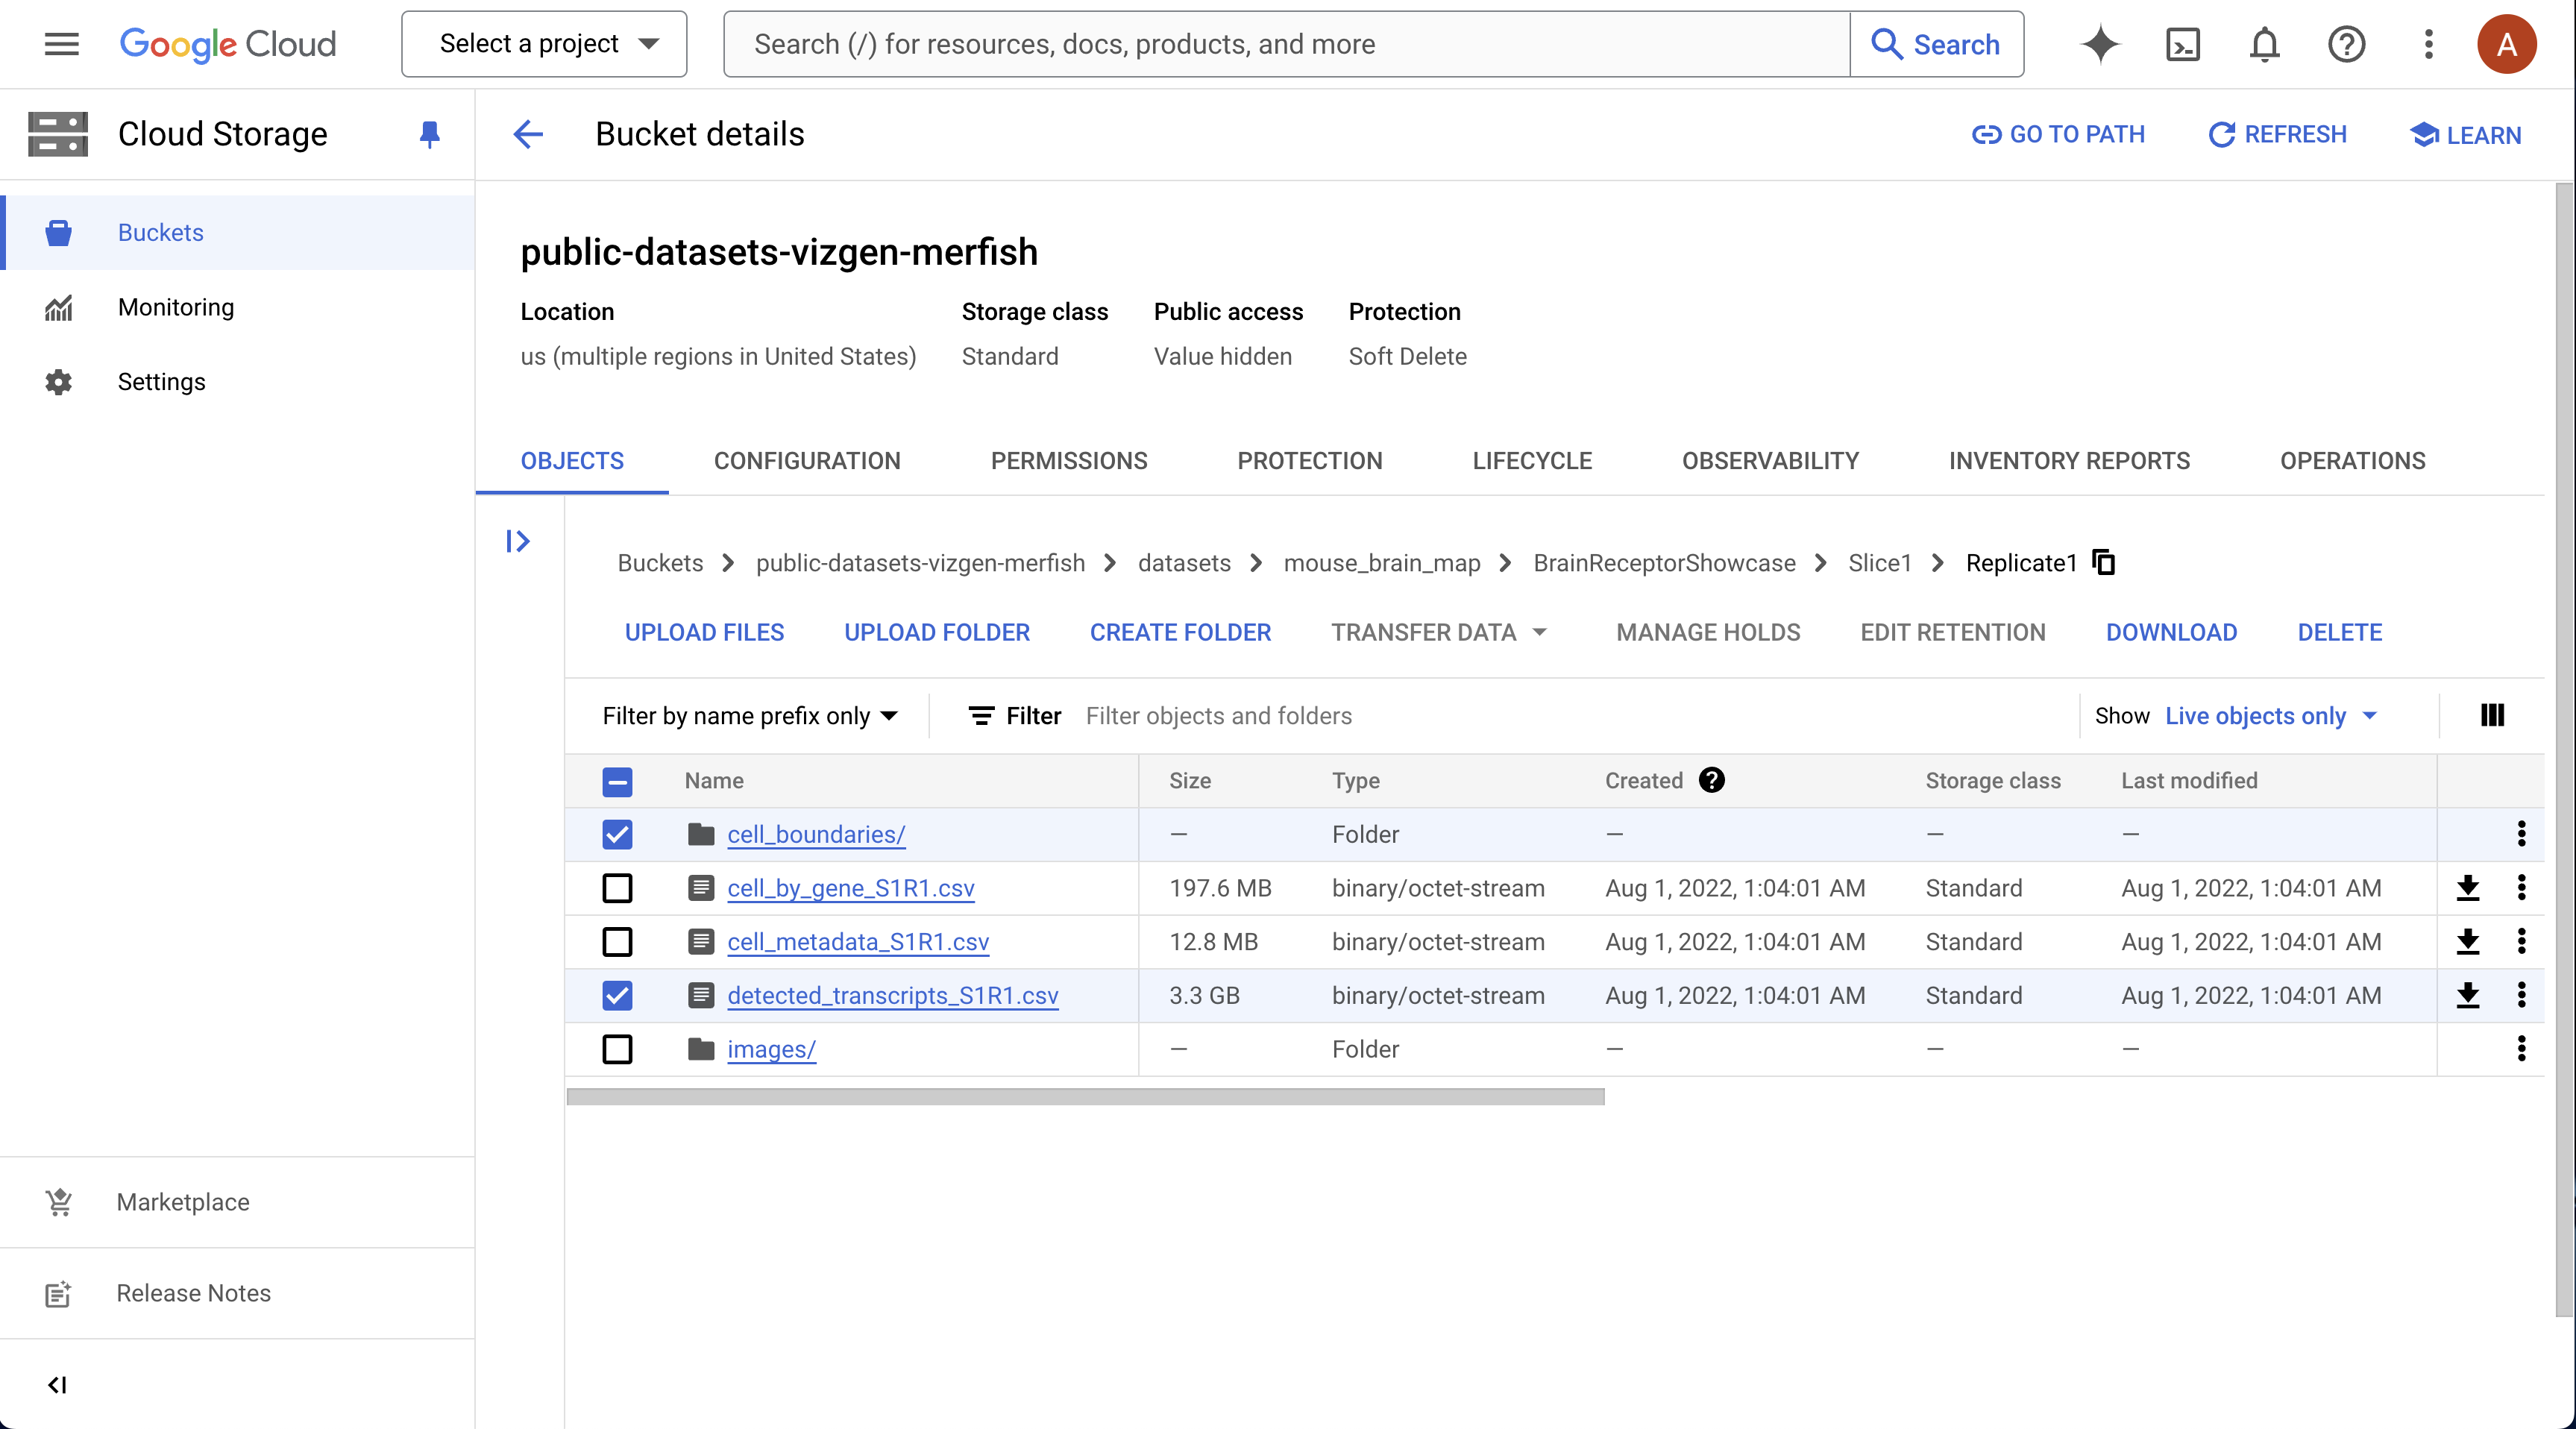Click the Refresh button
Viewport: 2576px width, 1429px height.
coord(2277,134)
